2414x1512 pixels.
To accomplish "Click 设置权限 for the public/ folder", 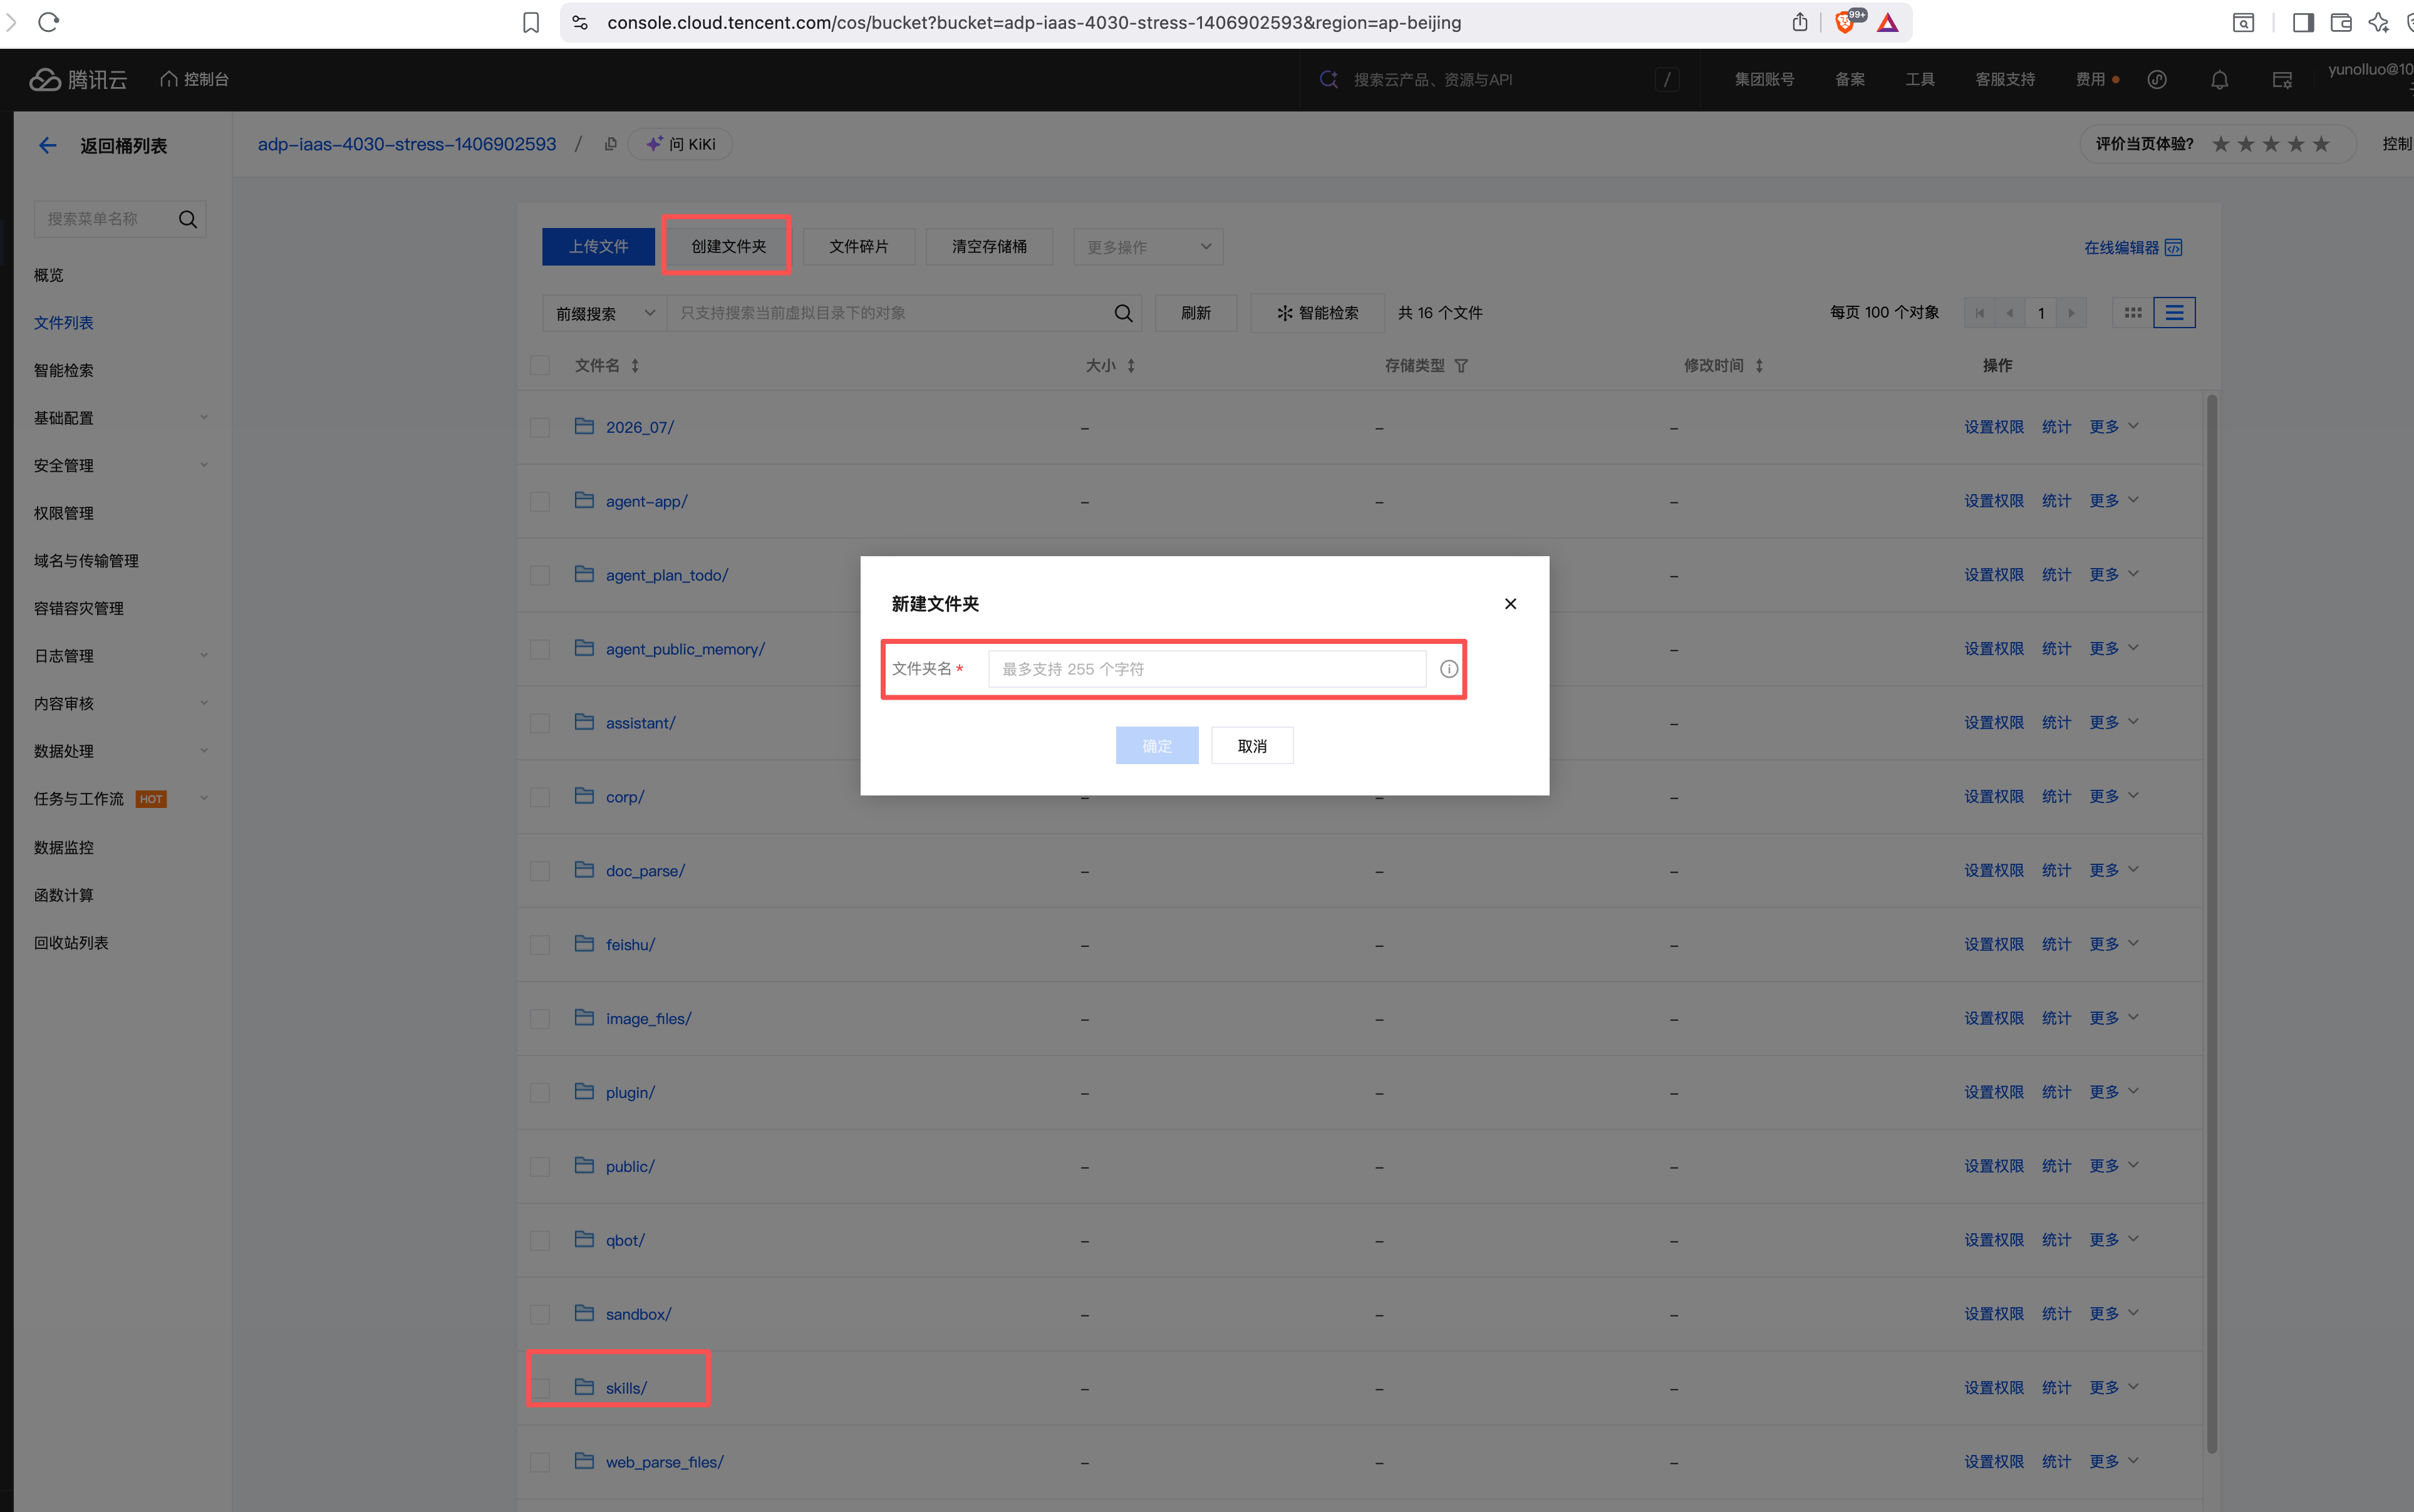I will pyautogui.click(x=1994, y=1166).
